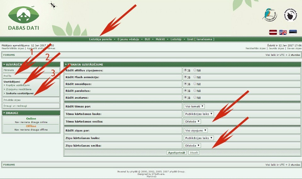302x179 pixels.
Task: Go to Privātās ziņas section
Action: point(12,100)
